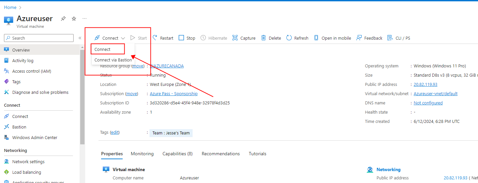Screen dimensions: 478x183
Task: Delete the VM using the trash icon
Action: click(x=264, y=38)
